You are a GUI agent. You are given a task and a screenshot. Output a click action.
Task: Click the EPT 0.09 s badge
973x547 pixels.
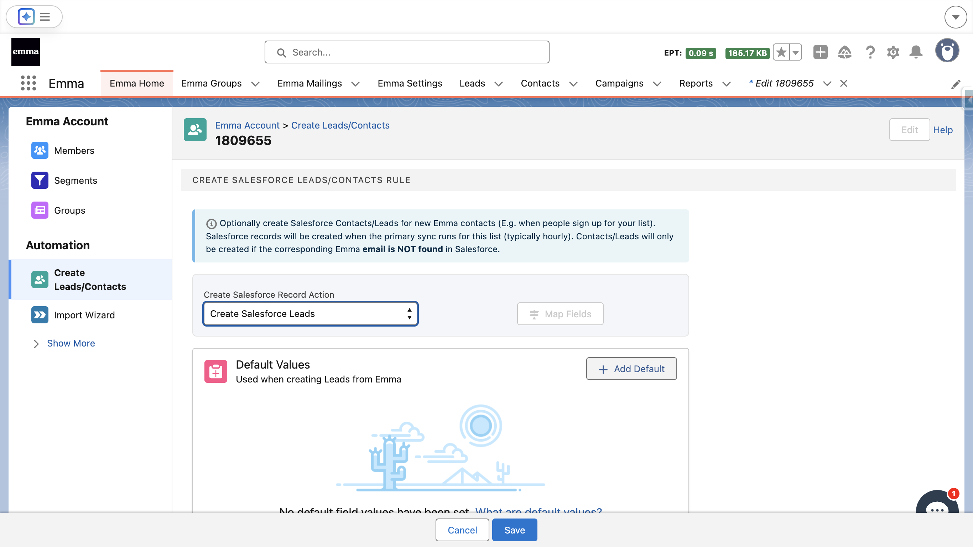coord(700,53)
